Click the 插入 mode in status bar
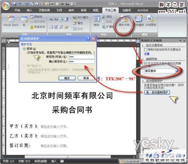Image resolution: width=188 pixels, height=164 pixels. [54, 161]
